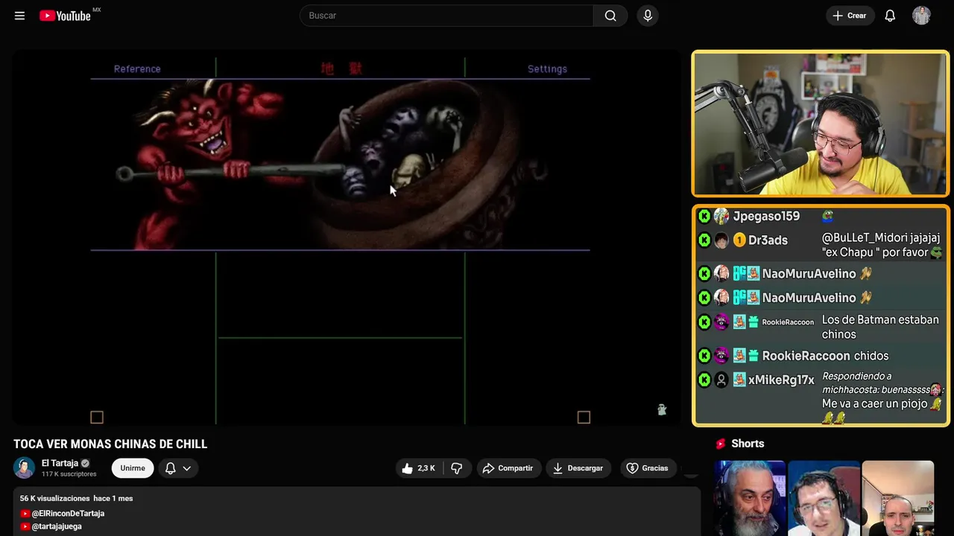Toggle the channel notification bell

(171, 468)
